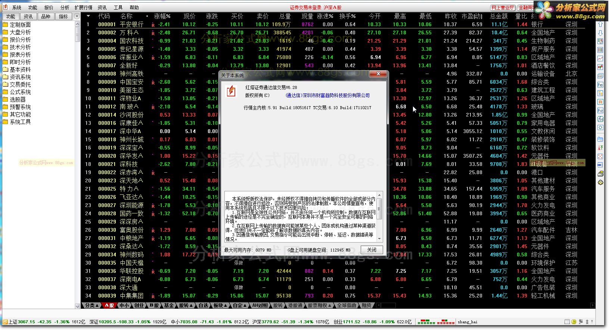Switch to the 品种 tab in left panel
609x330 pixels.
point(46,16)
